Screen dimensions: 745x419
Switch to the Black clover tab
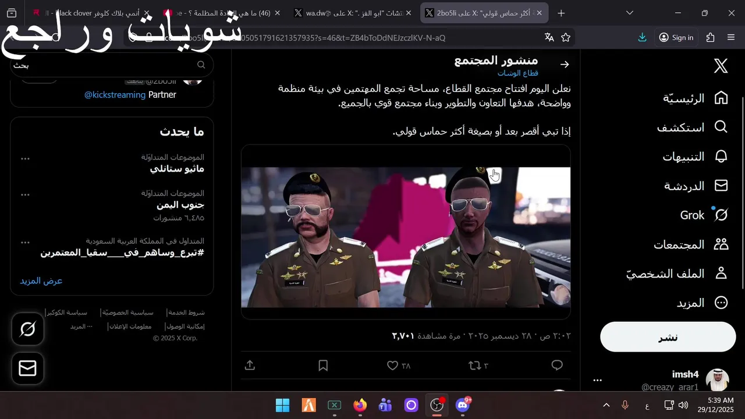[x=91, y=13]
